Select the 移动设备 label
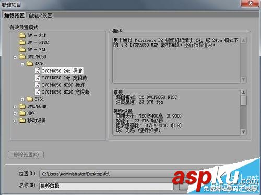 (37, 120)
